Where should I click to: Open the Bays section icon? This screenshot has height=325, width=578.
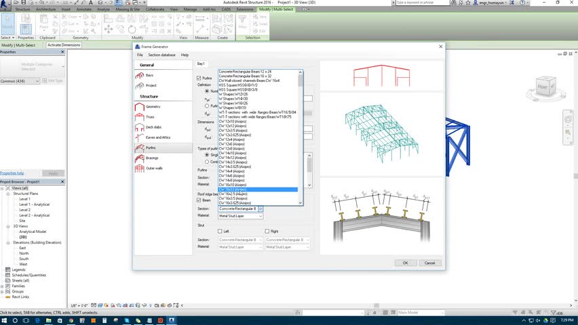pos(139,75)
